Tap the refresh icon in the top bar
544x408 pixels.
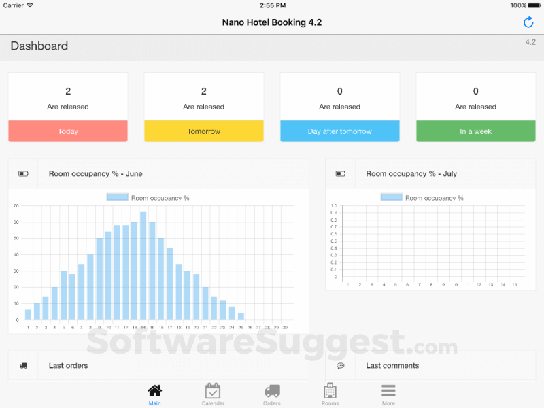pos(528,22)
